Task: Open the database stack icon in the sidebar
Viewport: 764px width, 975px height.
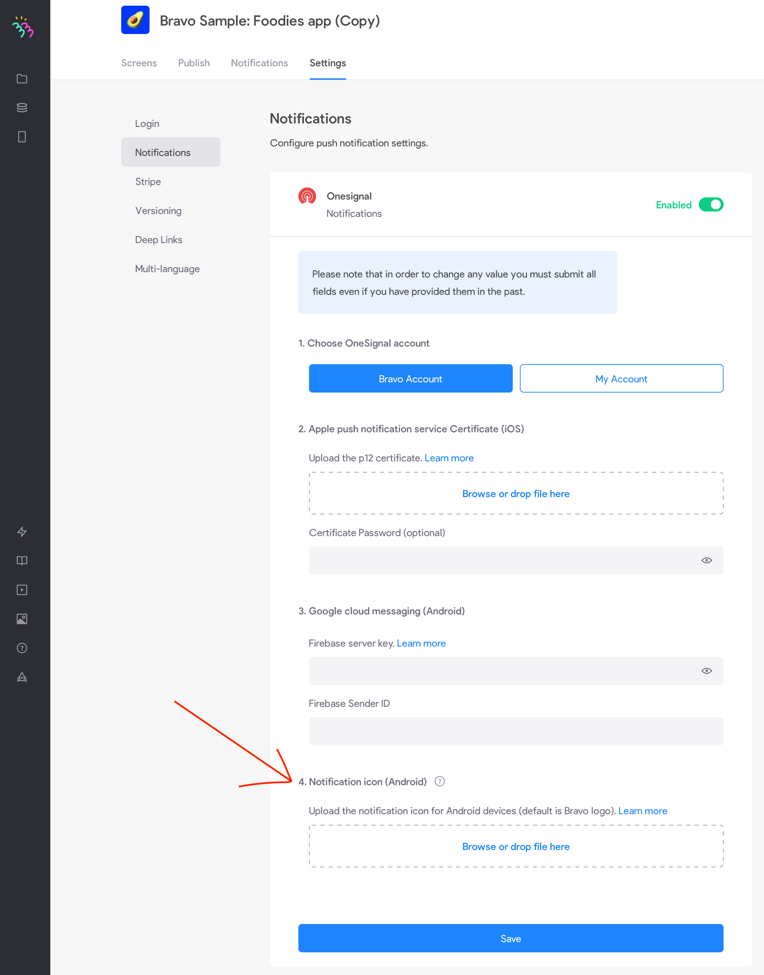Action: click(x=22, y=108)
